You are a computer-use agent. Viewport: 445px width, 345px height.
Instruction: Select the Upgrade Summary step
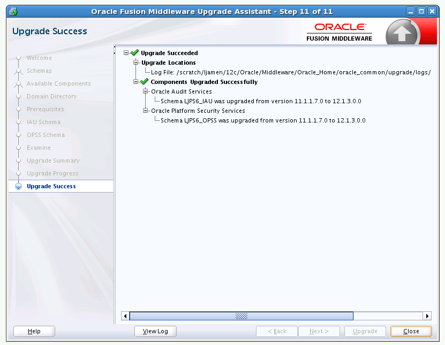pos(53,160)
